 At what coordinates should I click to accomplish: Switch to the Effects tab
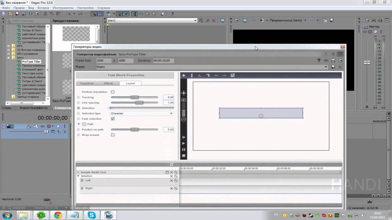pyautogui.click(x=108, y=83)
